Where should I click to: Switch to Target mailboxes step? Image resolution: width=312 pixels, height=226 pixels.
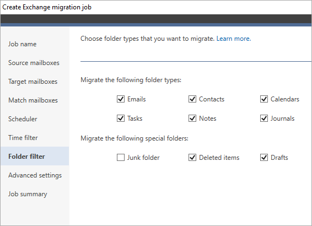pos(33,82)
